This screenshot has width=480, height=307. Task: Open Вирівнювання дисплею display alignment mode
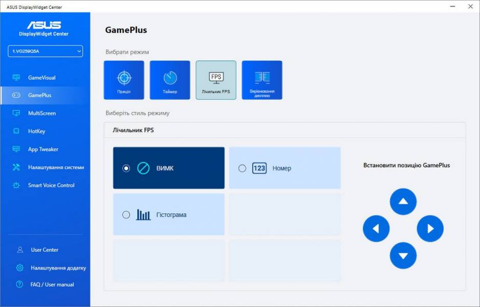(262, 80)
